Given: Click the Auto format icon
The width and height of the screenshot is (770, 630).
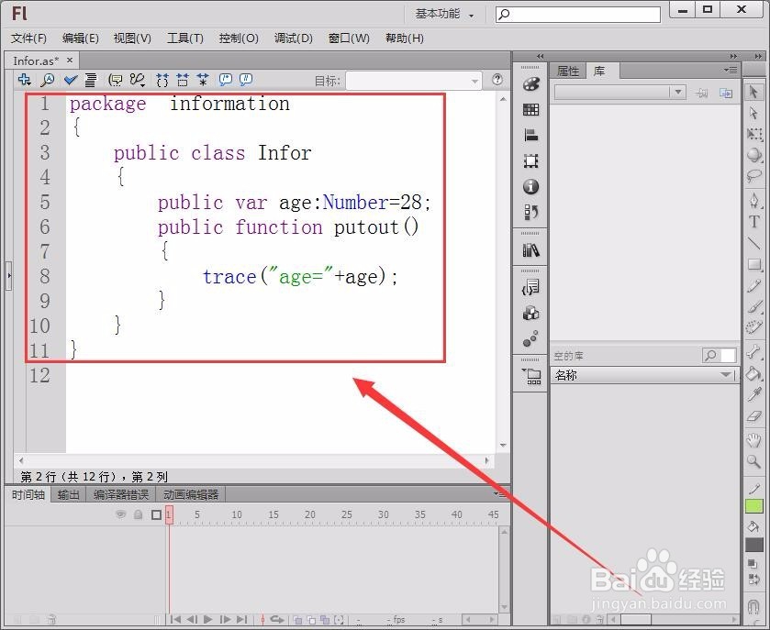Looking at the screenshot, I should 90,80.
